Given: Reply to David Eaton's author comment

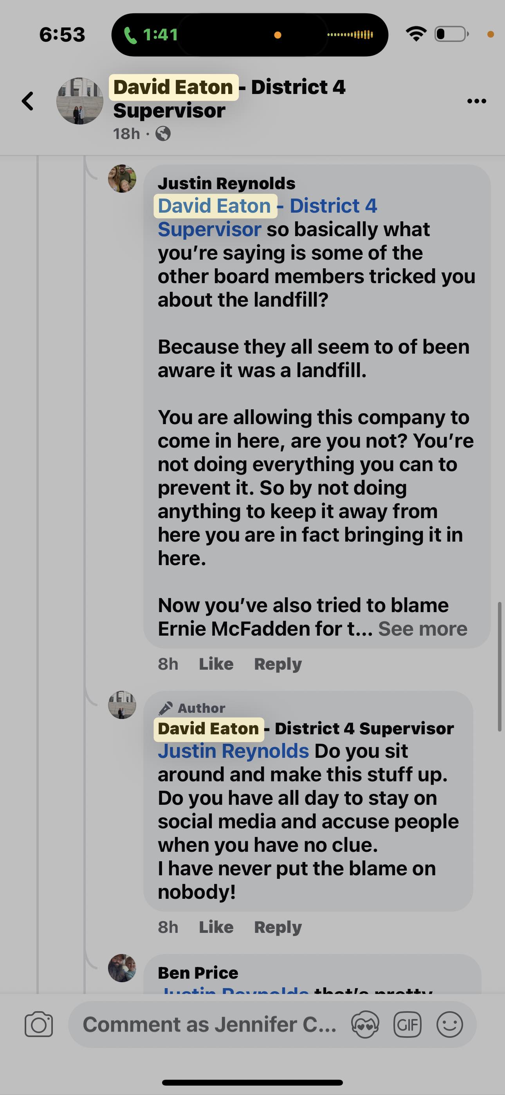Looking at the screenshot, I should click(x=278, y=927).
